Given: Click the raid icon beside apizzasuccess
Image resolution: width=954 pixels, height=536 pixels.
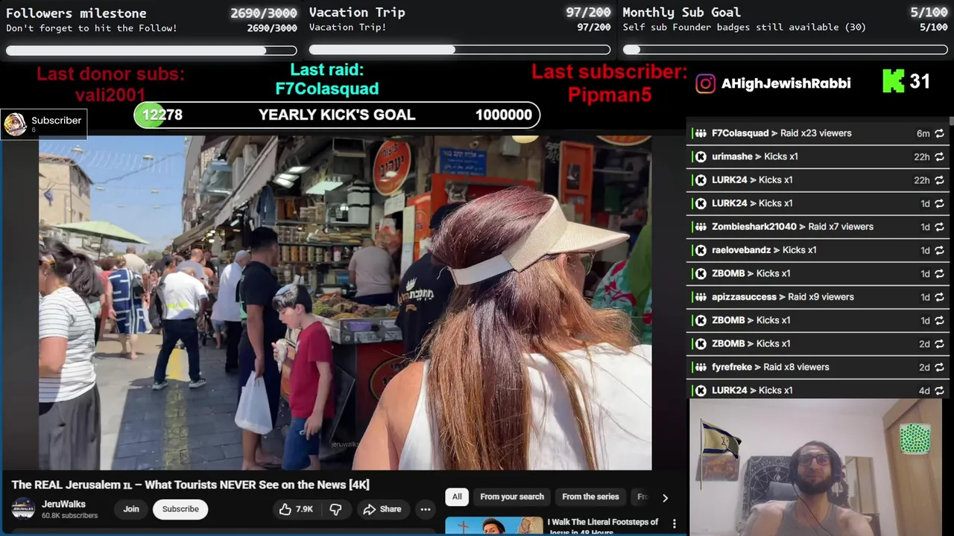Looking at the screenshot, I should (701, 297).
